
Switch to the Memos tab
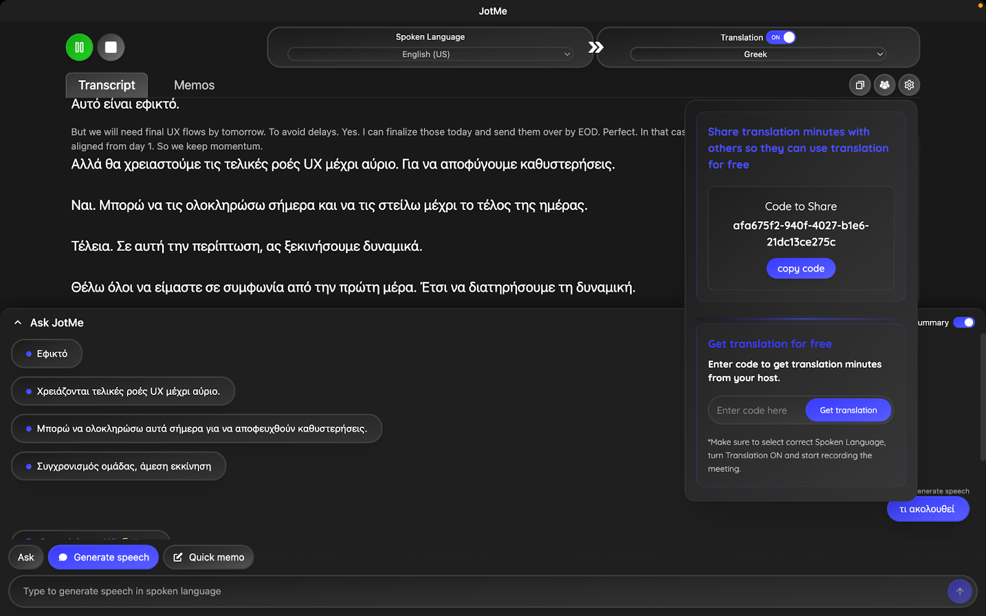coord(194,85)
